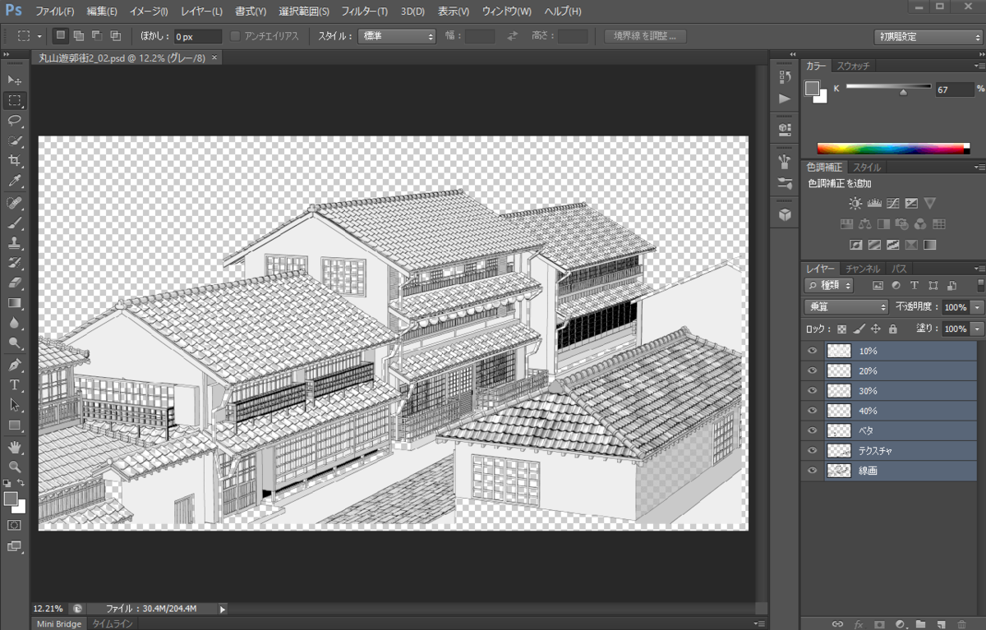Select the Lasso tool
986x630 pixels.
tap(15, 121)
